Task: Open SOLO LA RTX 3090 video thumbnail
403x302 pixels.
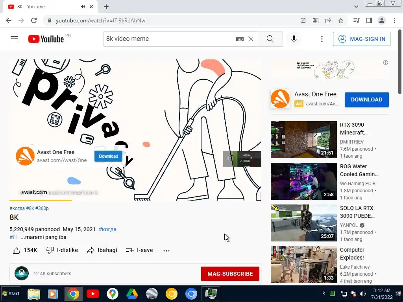Action: point(303,223)
